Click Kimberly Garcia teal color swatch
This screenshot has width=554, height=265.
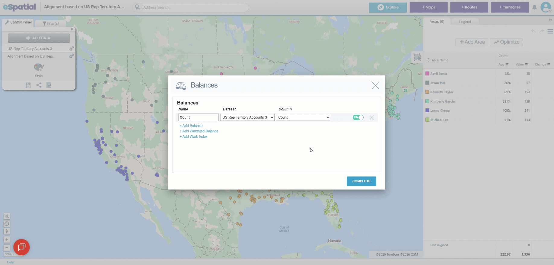click(427, 101)
